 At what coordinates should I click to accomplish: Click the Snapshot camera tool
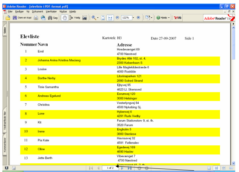click(x=85, y=18)
